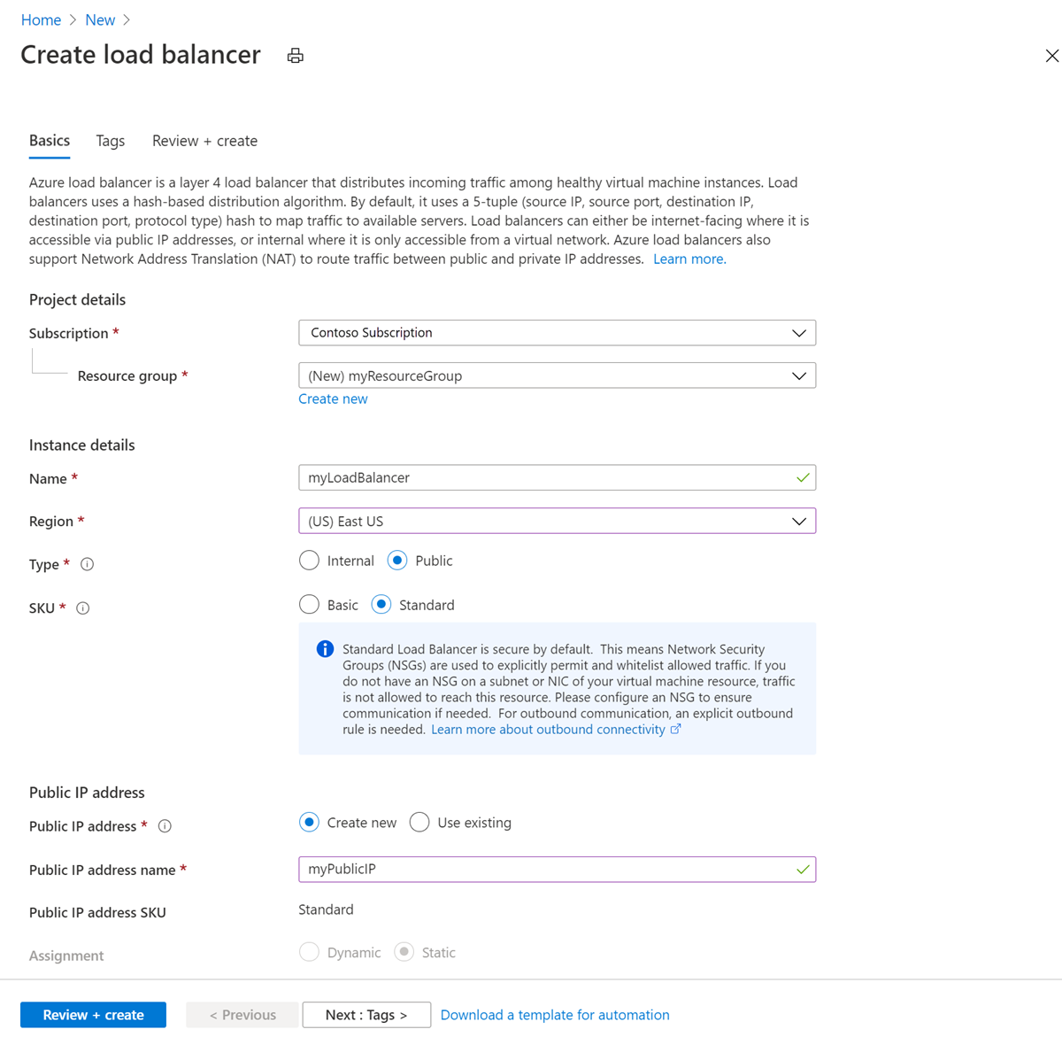This screenshot has height=1037, width=1062.
Task: Click the print icon beside the title
Action: click(296, 56)
